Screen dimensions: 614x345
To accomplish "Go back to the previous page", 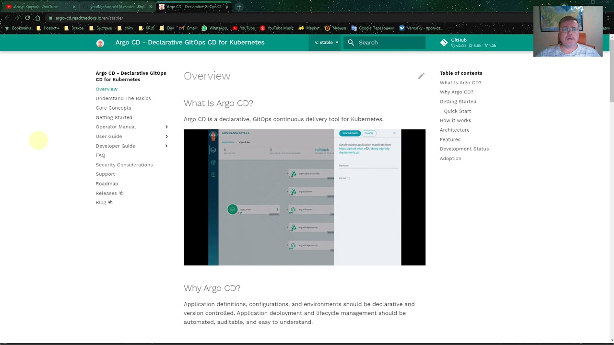I will pos(7,18).
